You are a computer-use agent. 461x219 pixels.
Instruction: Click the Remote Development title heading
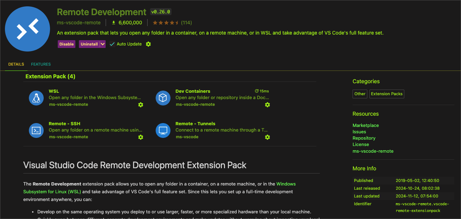click(x=101, y=12)
